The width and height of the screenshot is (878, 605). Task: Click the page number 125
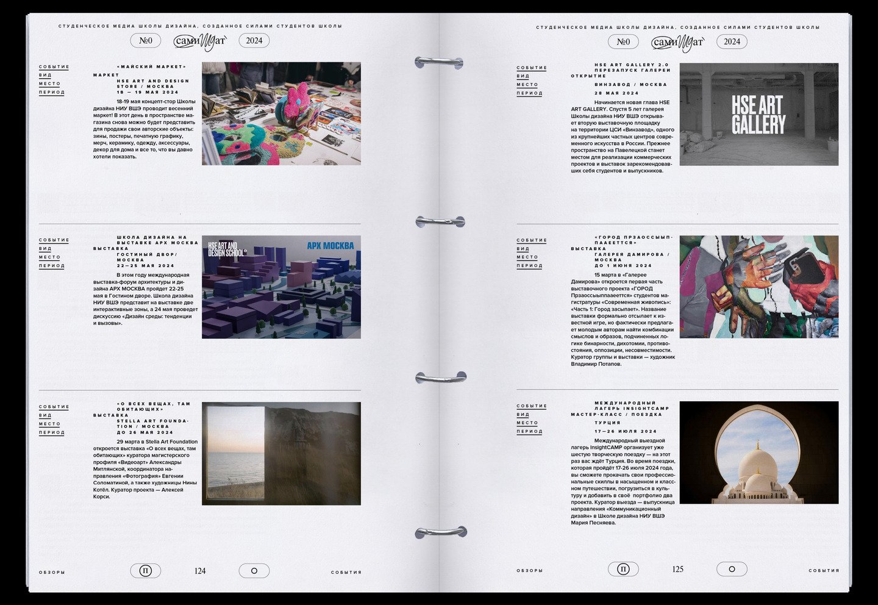[677, 569]
